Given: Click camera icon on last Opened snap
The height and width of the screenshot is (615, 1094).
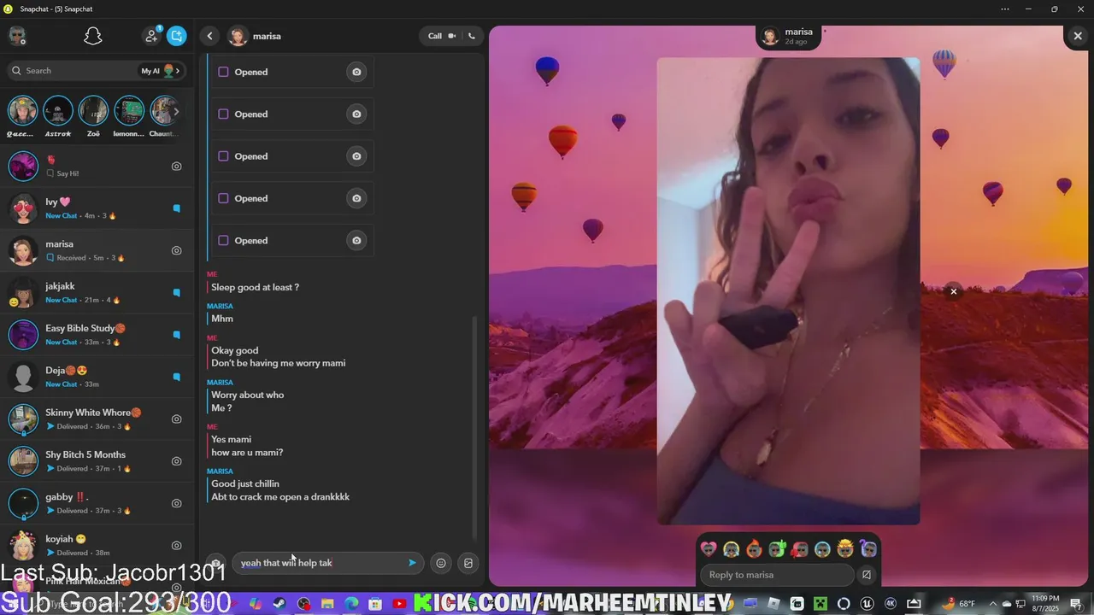Looking at the screenshot, I should click(356, 241).
